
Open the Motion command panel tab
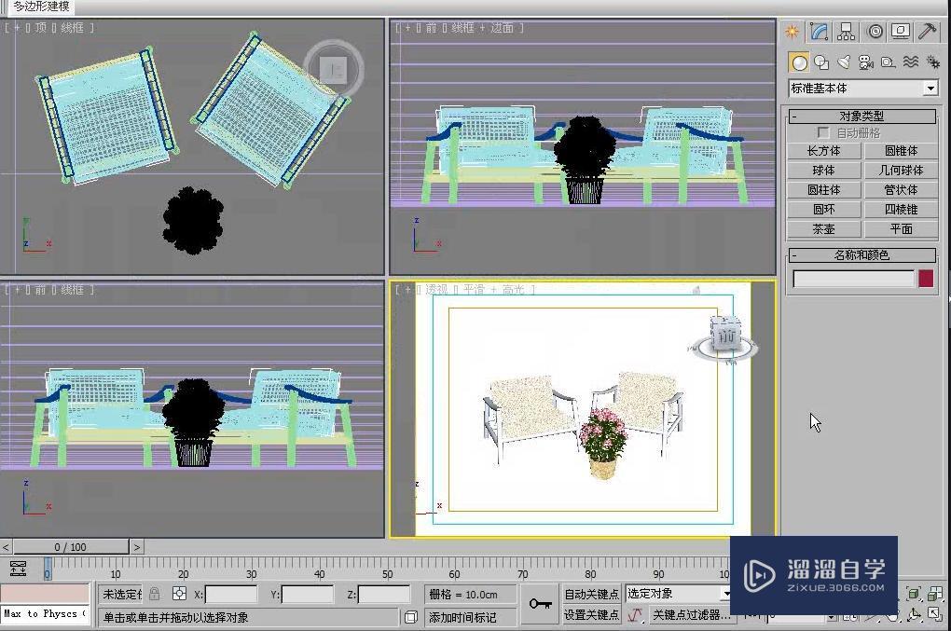coord(875,32)
